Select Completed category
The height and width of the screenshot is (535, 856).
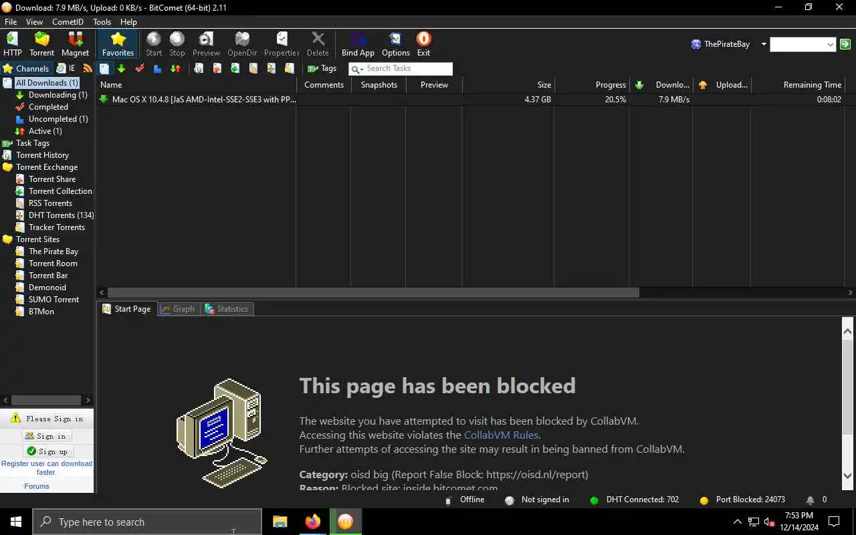[48, 107]
